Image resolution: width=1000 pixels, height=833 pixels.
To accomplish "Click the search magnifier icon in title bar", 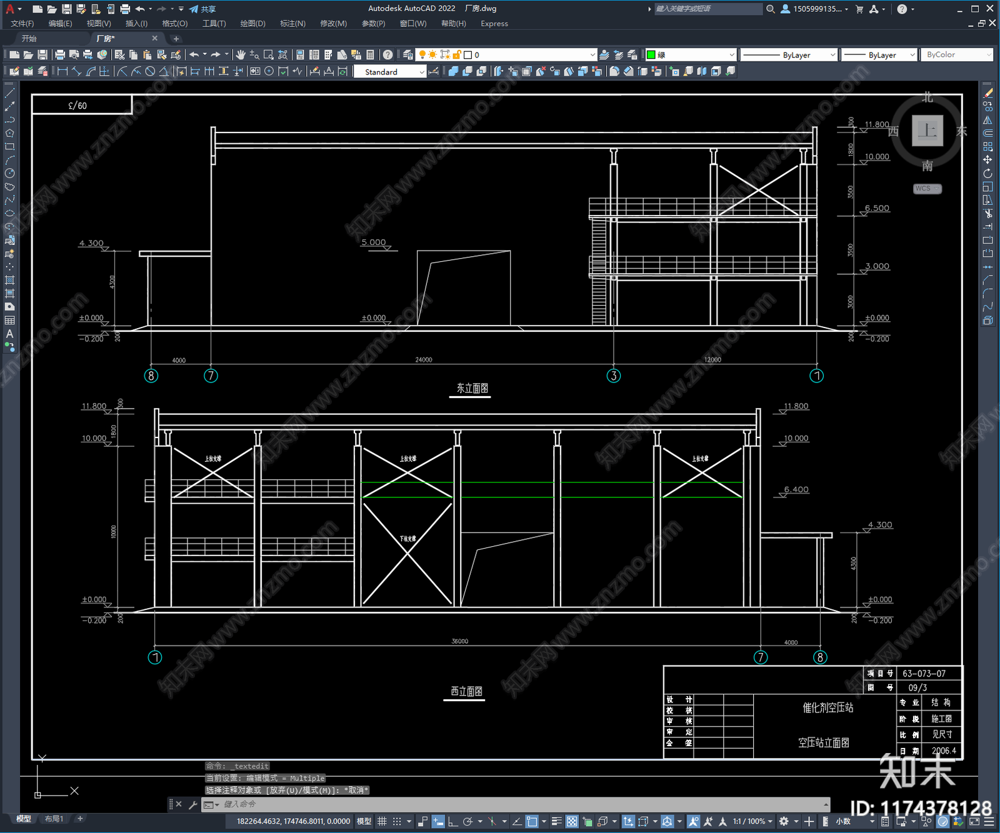I will (x=771, y=9).
